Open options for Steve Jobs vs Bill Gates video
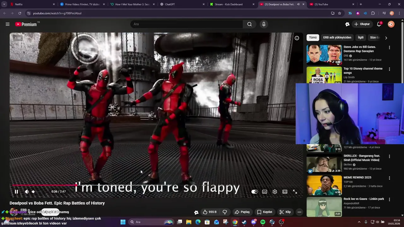The height and width of the screenshot is (227, 404). [x=389, y=48]
